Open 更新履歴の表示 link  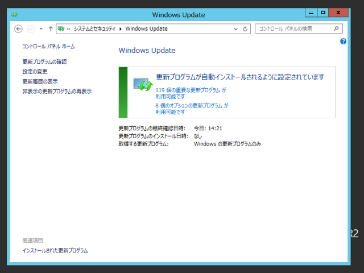(x=40, y=81)
